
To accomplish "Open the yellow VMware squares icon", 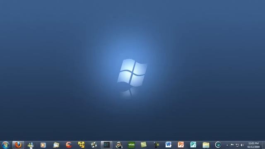I will pos(81,145).
